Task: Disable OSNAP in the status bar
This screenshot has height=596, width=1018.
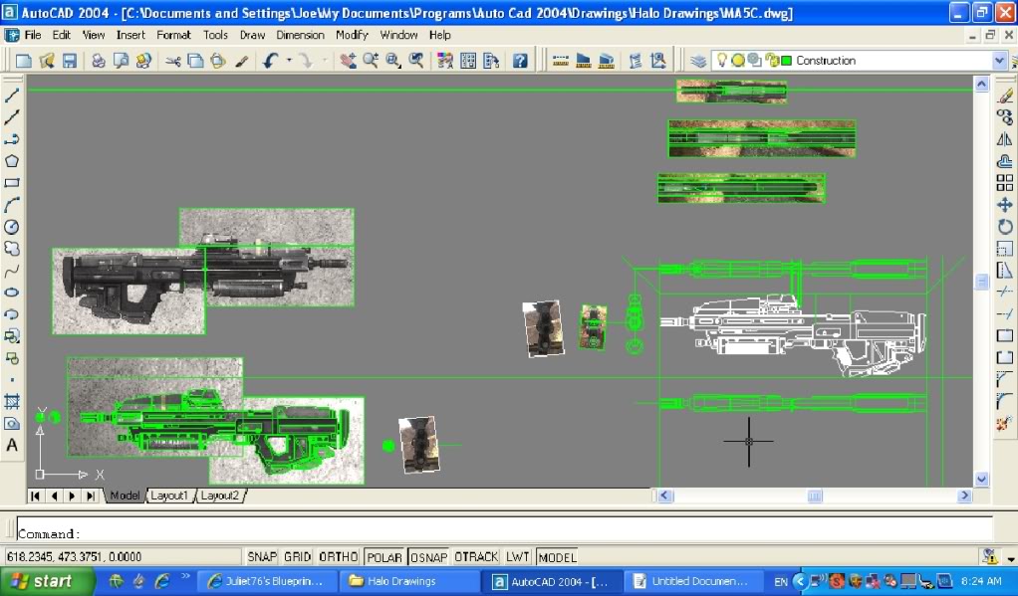Action: 428,557
